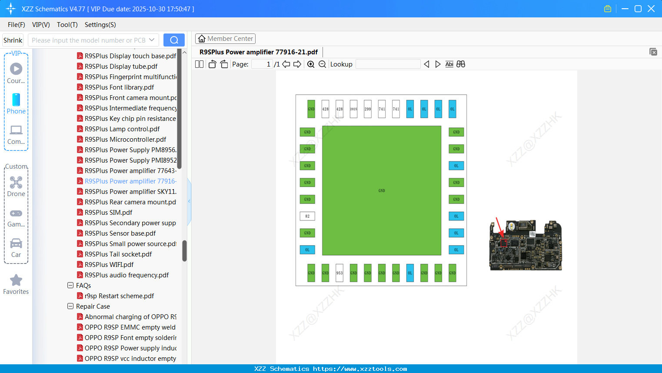Collapse the FAQs tree node
The image size is (662, 373).
pos(70,286)
